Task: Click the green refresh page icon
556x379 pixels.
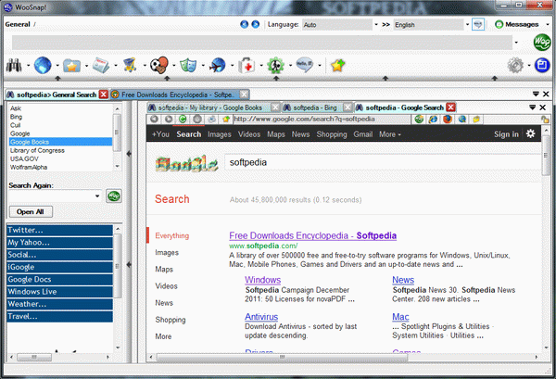Action: (x=183, y=120)
